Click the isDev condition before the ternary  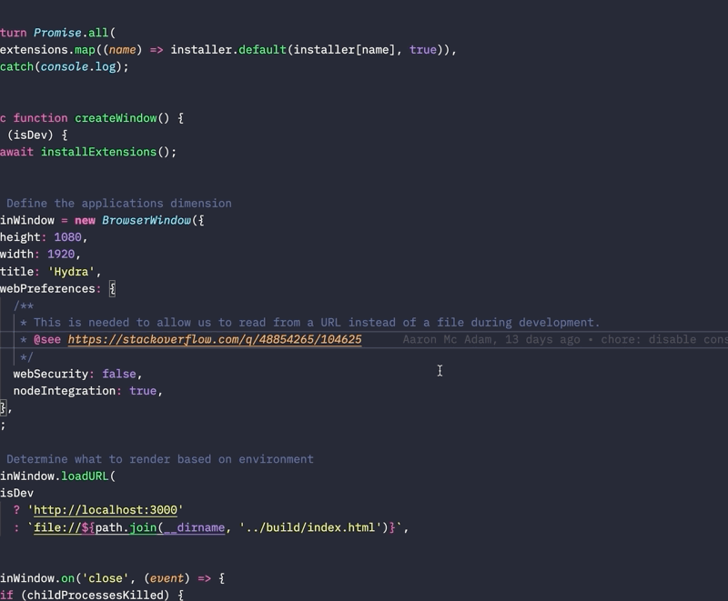(x=16, y=493)
